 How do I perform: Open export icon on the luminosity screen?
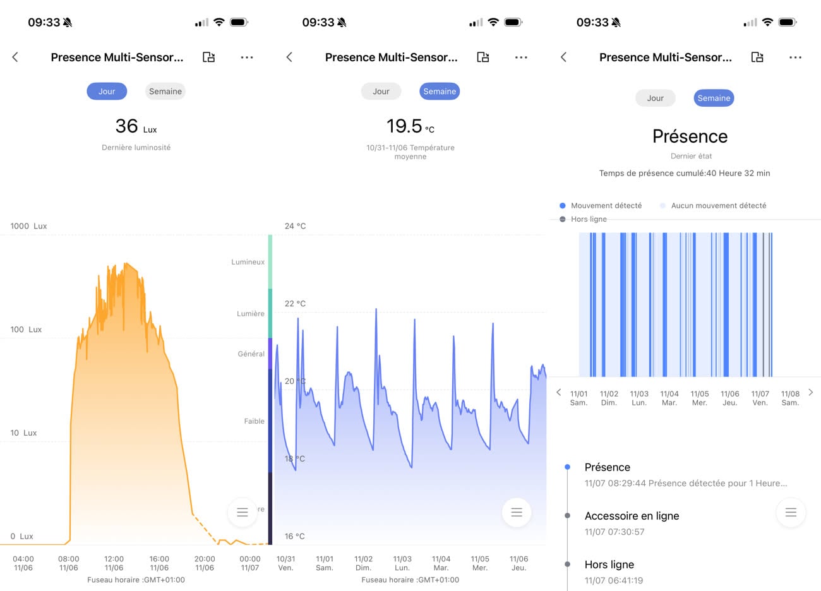pyautogui.click(x=208, y=57)
